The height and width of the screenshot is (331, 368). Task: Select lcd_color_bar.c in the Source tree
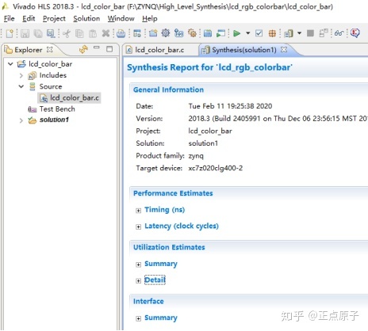69,98
